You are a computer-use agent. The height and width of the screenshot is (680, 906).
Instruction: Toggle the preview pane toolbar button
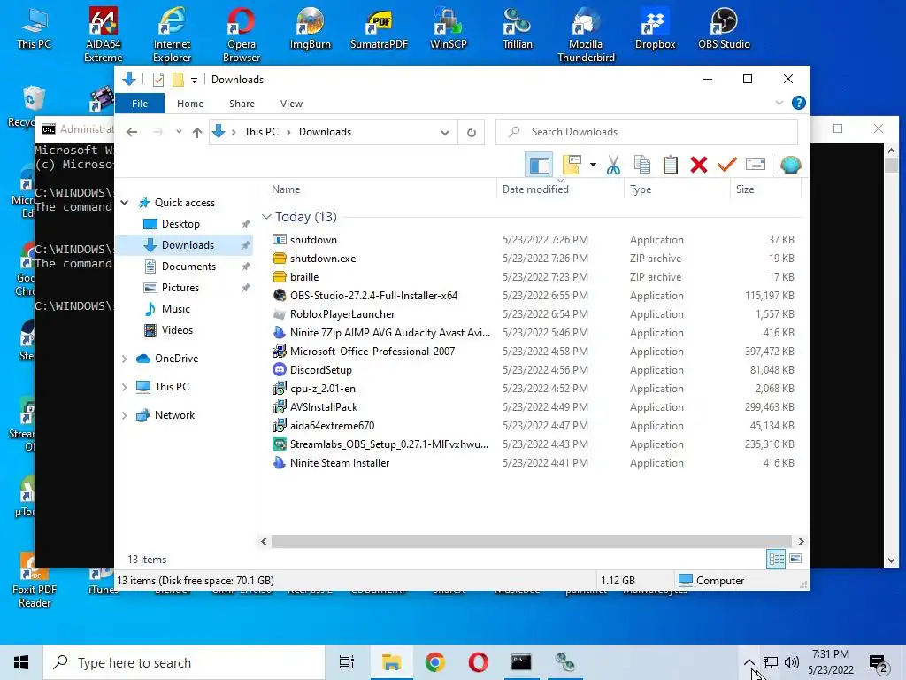tap(539, 166)
